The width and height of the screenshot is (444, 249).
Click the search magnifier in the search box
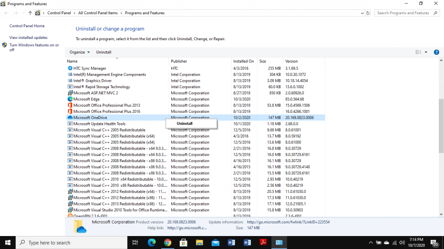434,13
